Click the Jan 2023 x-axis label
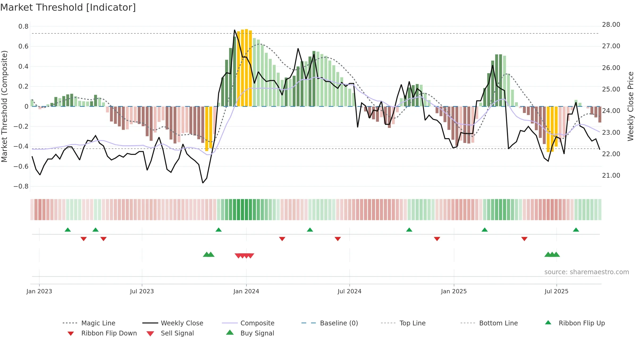Screen dimensions: 638x358 [39, 291]
